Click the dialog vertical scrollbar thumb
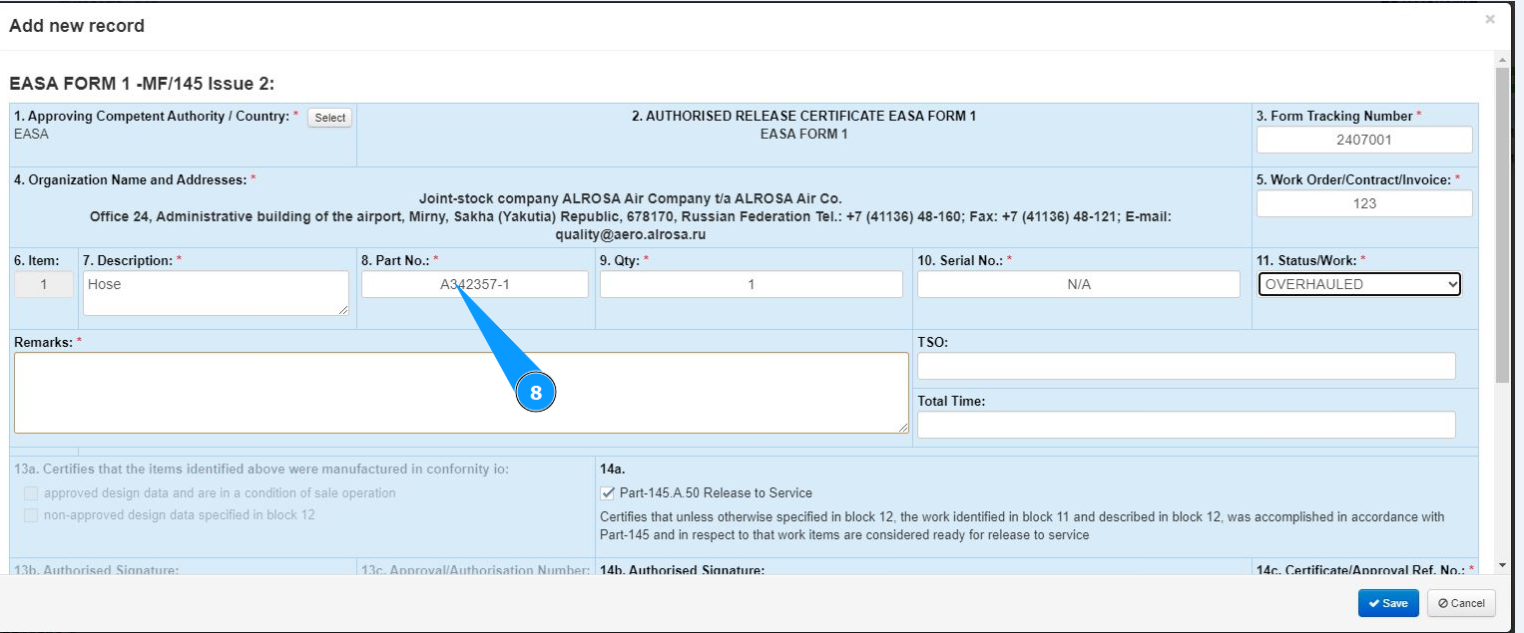The image size is (1524, 633). tap(1502, 224)
